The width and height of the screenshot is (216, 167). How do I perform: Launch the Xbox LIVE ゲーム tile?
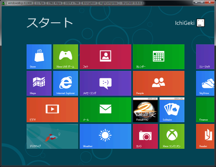pyautogui.click(x=66, y=57)
